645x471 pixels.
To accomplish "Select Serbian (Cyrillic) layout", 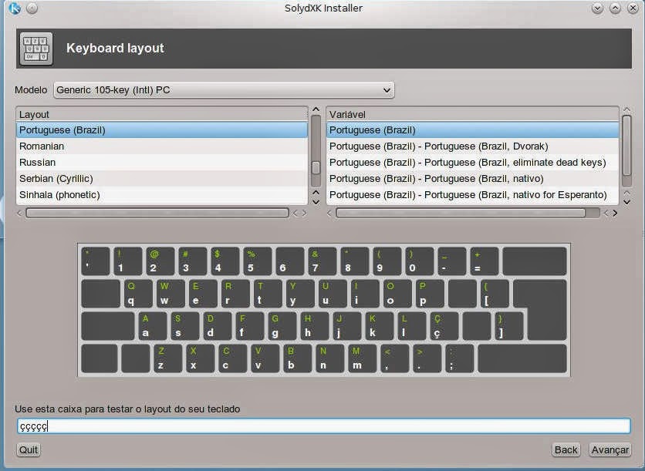I will pyautogui.click(x=162, y=179).
